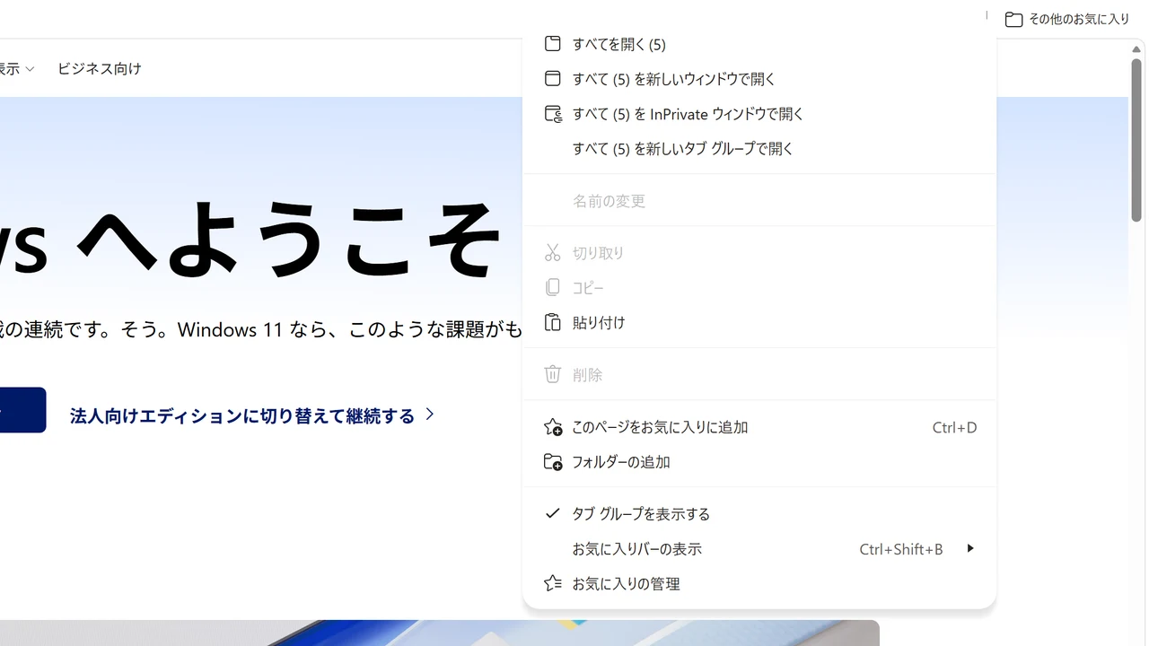Click the Ctrl+D shortcut text
This screenshot has width=1149, height=646.
pyautogui.click(x=954, y=427)
